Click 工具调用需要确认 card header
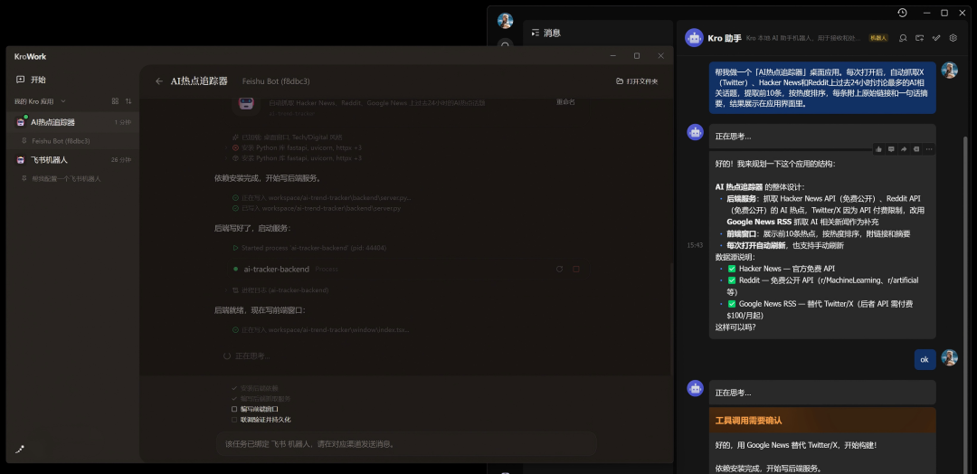The image size is (977, 474). [822, 421]
